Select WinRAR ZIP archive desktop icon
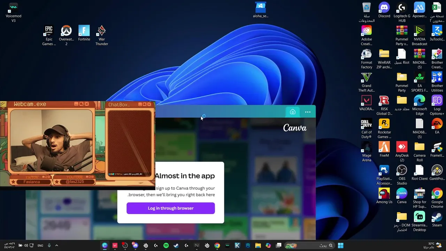The width and height of the screenshot is (446, 251). (384, 59)
